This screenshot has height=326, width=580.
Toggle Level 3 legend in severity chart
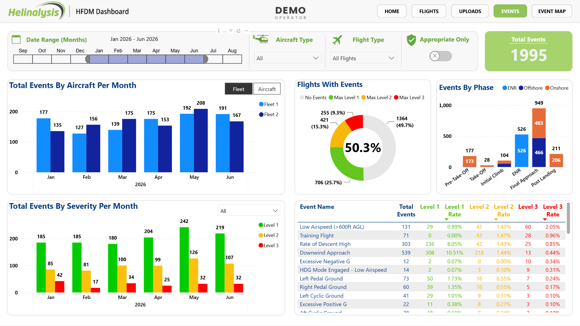coord(268,245)
